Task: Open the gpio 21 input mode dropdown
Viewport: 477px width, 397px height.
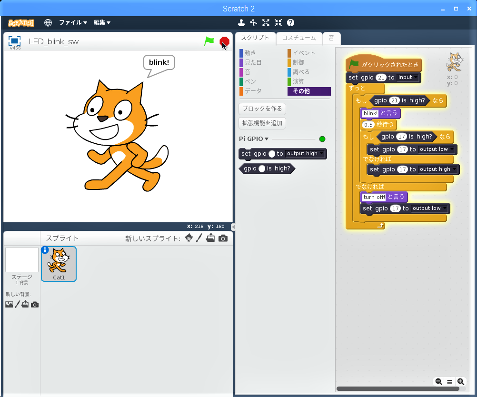Action: 407,77
